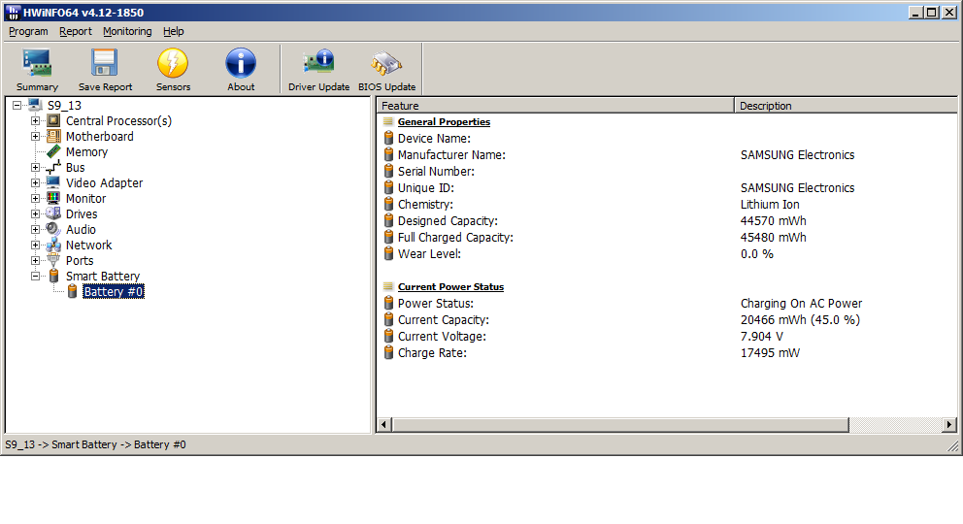Click the 20466 mWh (45.0 %) value

click(800, 319)
